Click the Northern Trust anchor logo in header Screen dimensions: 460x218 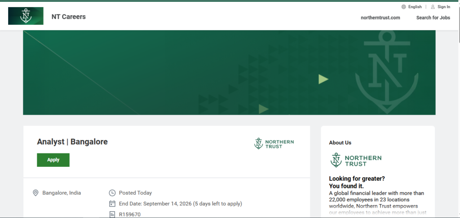click(26, 16)
